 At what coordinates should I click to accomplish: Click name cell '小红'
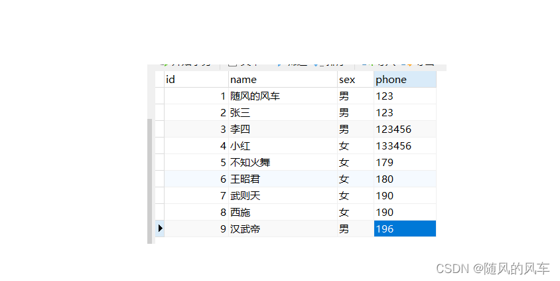[283, 146]
